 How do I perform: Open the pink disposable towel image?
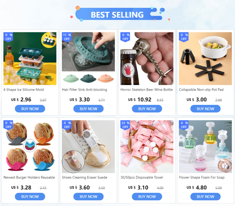[147, 147]
